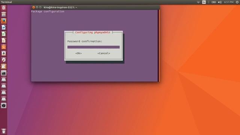Open the Amazon launcher icon
The image size is (240, 135).
(x=4, y=53)
